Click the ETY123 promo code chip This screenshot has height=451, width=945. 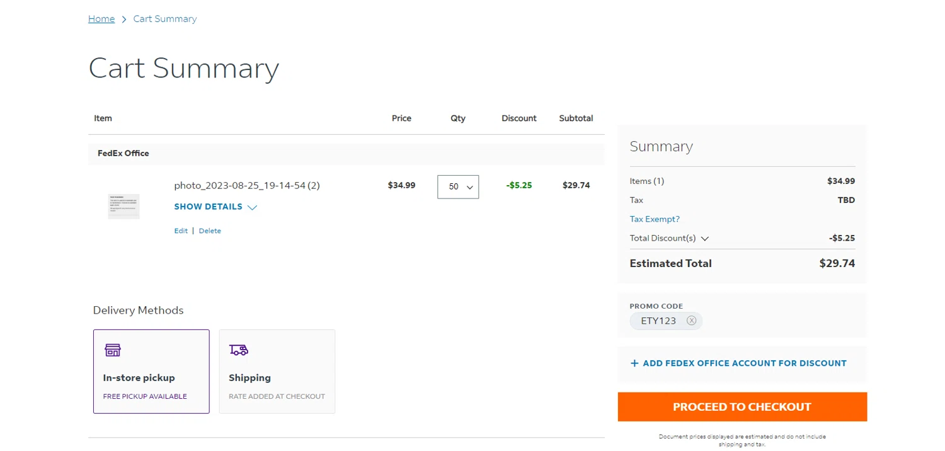pyautogui.click(x=666, y=321)
